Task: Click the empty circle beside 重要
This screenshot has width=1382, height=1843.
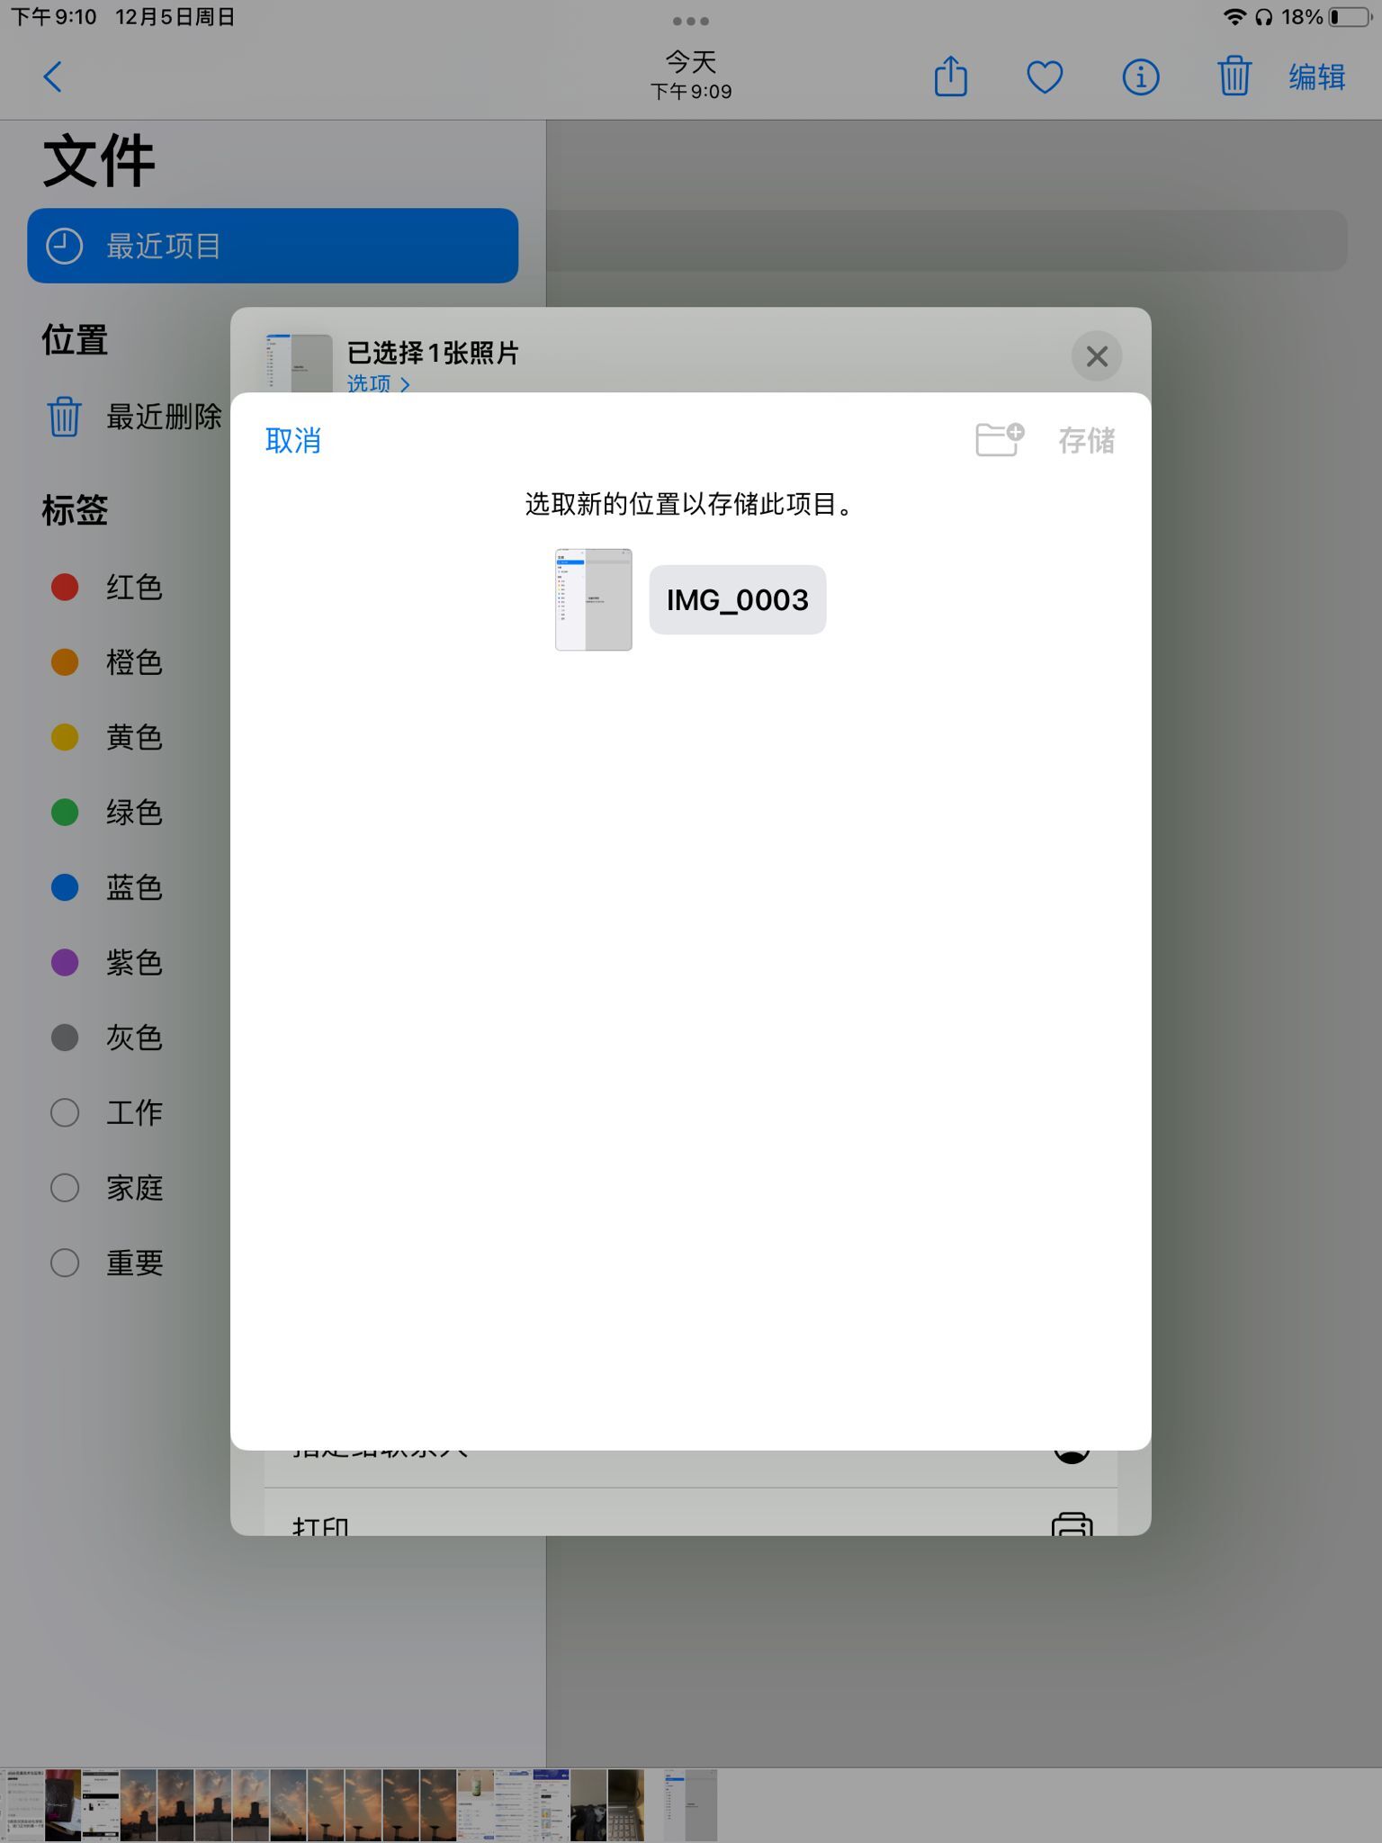Action: (x=65, y=1263)
